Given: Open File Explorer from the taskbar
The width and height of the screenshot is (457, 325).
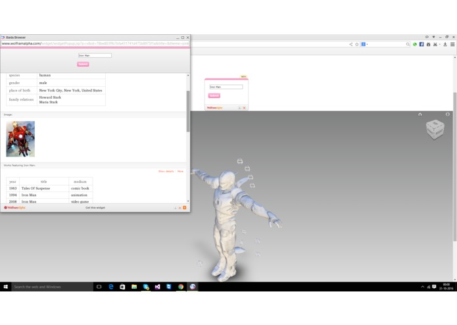Looking at the screenshot, I should (134, 287).
